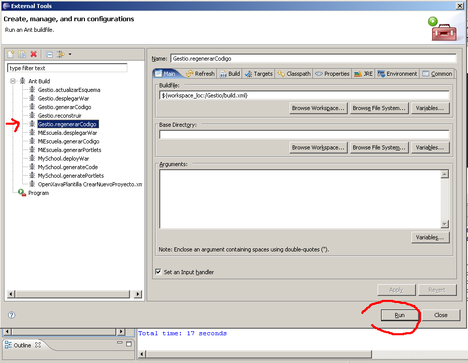The width and height of the screenshot is (468, 363).
Task: Click the ant icon beside MiEscuela.generarCodigo
Action: [x=32, y=141]
